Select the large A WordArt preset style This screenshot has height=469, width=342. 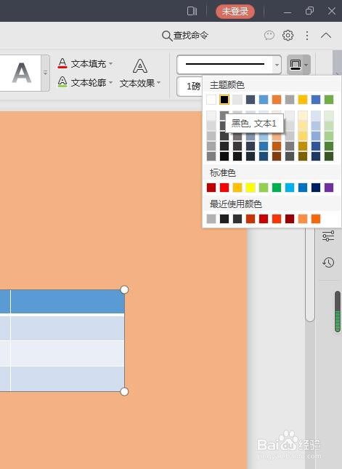coord(22,73)
